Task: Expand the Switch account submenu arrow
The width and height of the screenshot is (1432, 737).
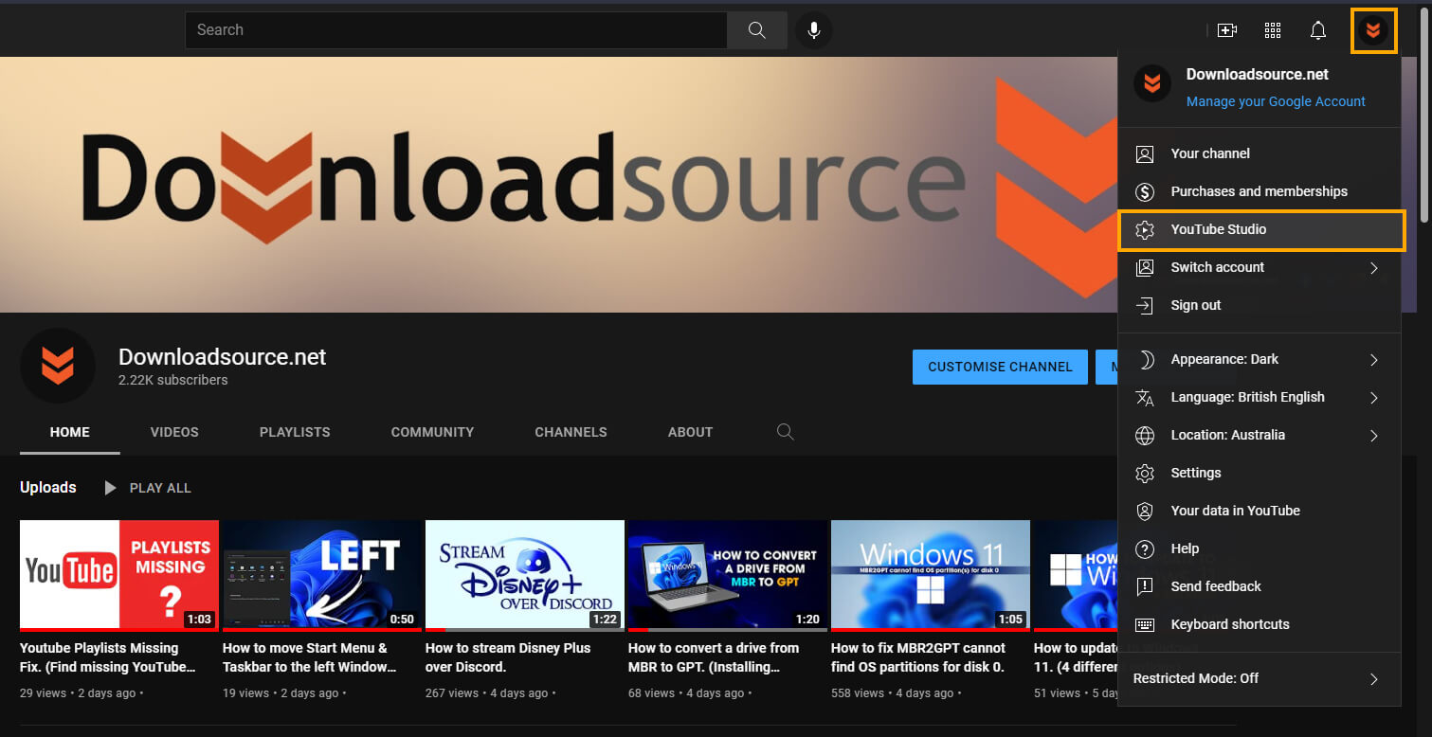Action: coord(1373,268)
